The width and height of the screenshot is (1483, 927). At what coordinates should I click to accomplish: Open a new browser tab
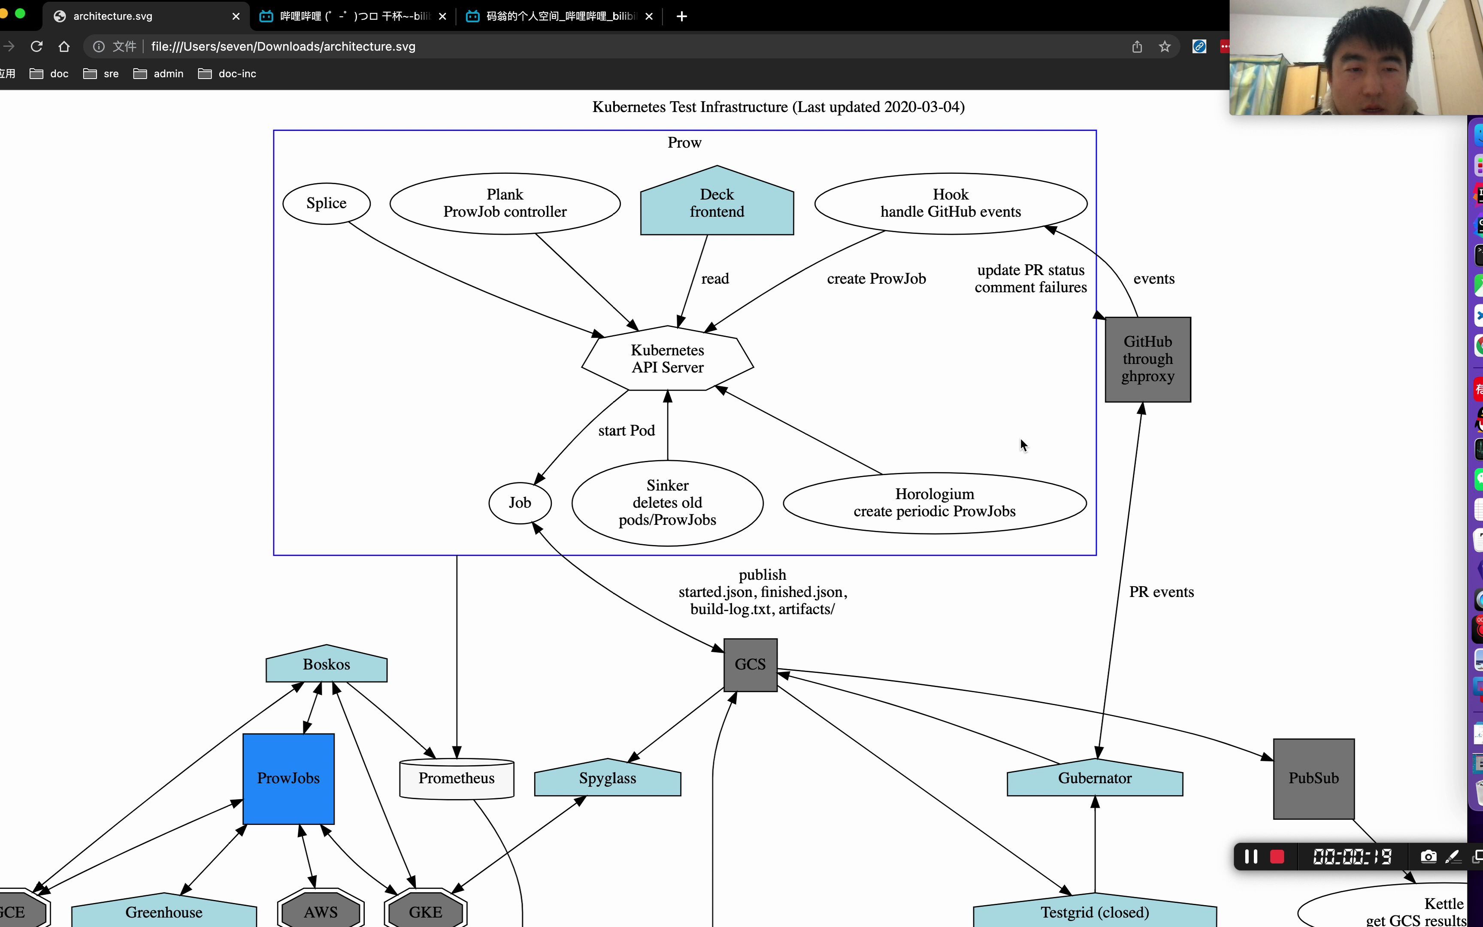point(681,17)
